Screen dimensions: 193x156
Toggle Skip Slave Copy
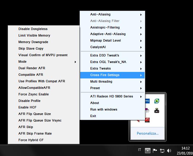(44, 48)
